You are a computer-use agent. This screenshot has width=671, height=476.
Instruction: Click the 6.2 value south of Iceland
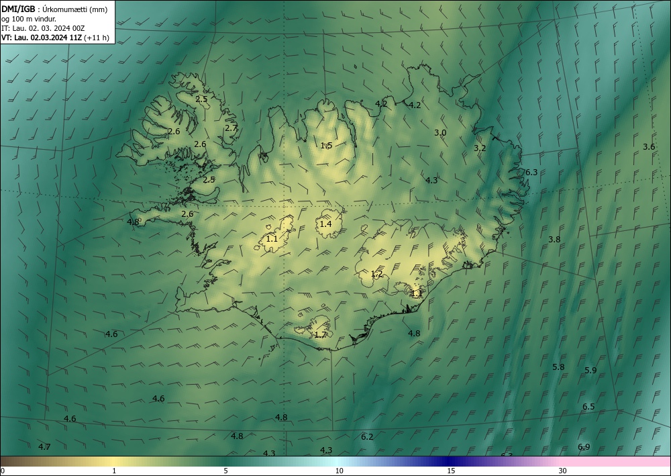(367, 437)
